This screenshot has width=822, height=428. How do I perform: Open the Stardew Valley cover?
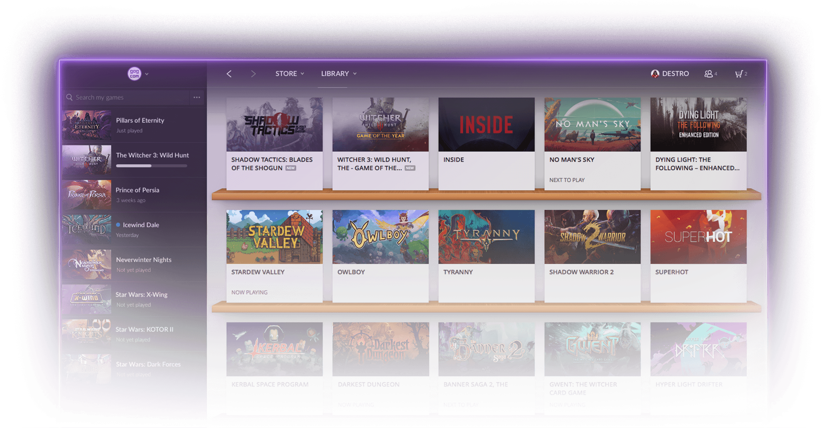[x=274, y=237]
